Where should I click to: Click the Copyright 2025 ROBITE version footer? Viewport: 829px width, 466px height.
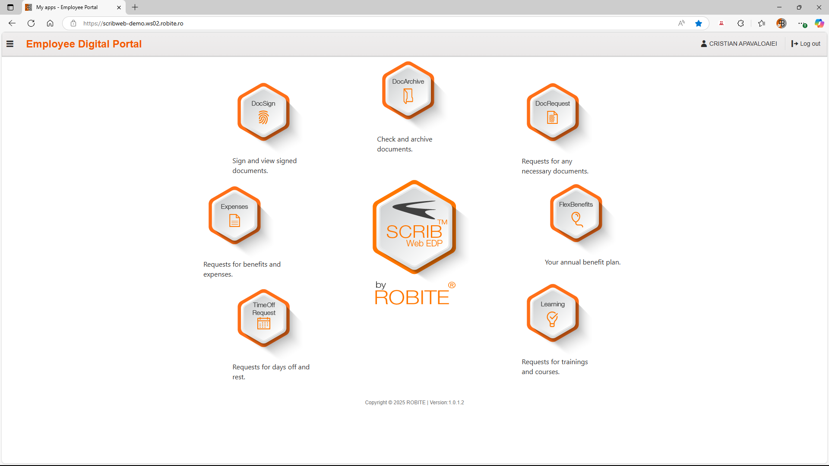coord(414,403)
